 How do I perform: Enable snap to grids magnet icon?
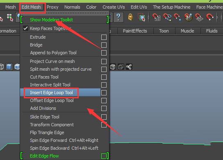(x=157, y=17)
